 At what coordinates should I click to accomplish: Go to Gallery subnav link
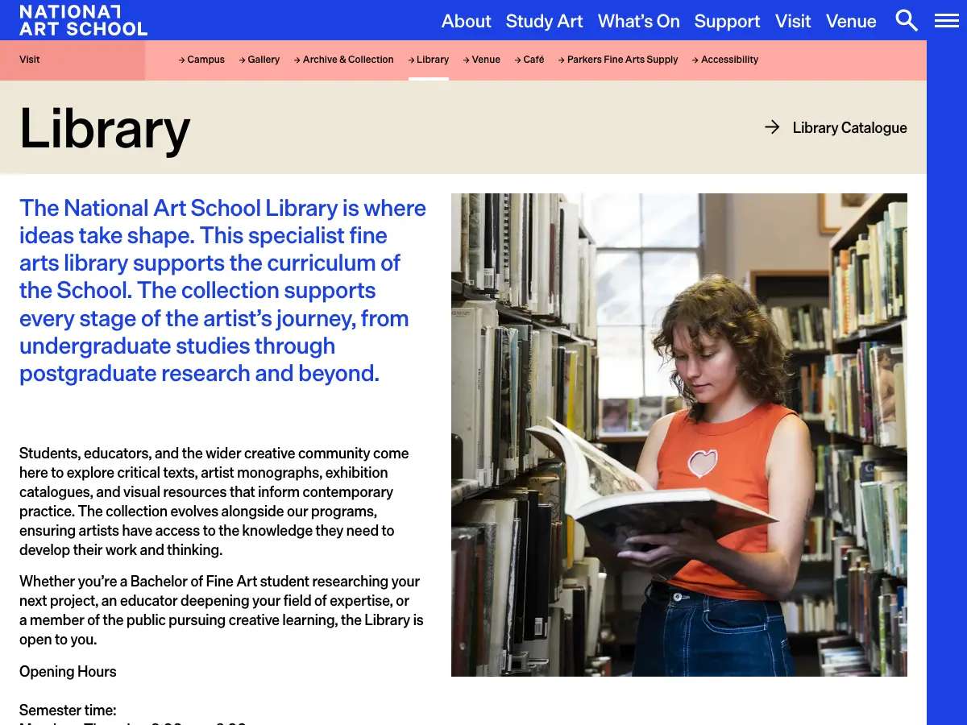pyautogui.click(x=259, y=60)
